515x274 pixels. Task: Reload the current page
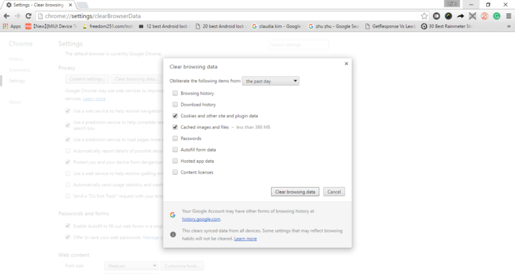pyautogui.click(x=28, y=16)
